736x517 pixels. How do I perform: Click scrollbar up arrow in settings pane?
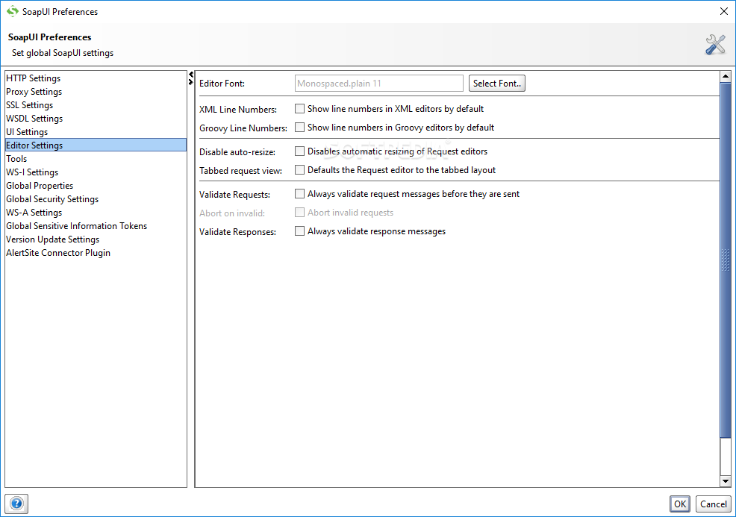(726, 76)
